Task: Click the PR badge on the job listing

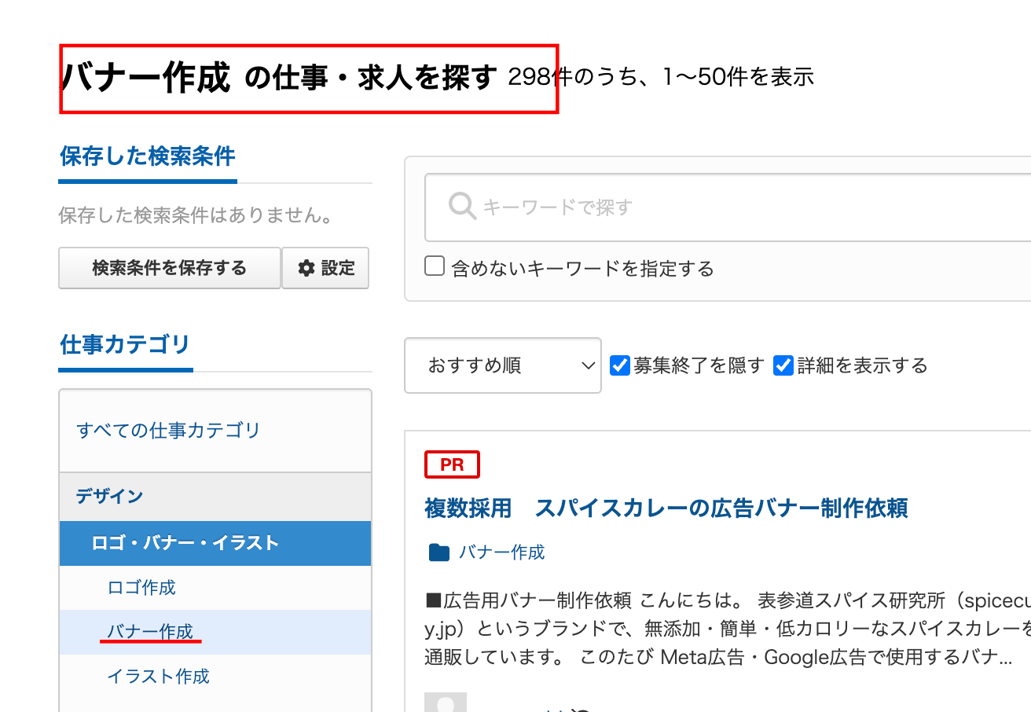Action: tap(452, 464)
